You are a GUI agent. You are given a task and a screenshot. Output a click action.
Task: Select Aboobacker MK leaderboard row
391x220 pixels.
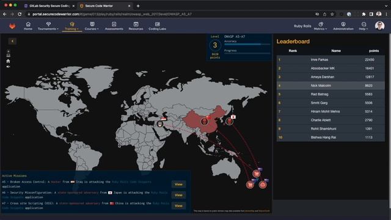tap(331, 68)
